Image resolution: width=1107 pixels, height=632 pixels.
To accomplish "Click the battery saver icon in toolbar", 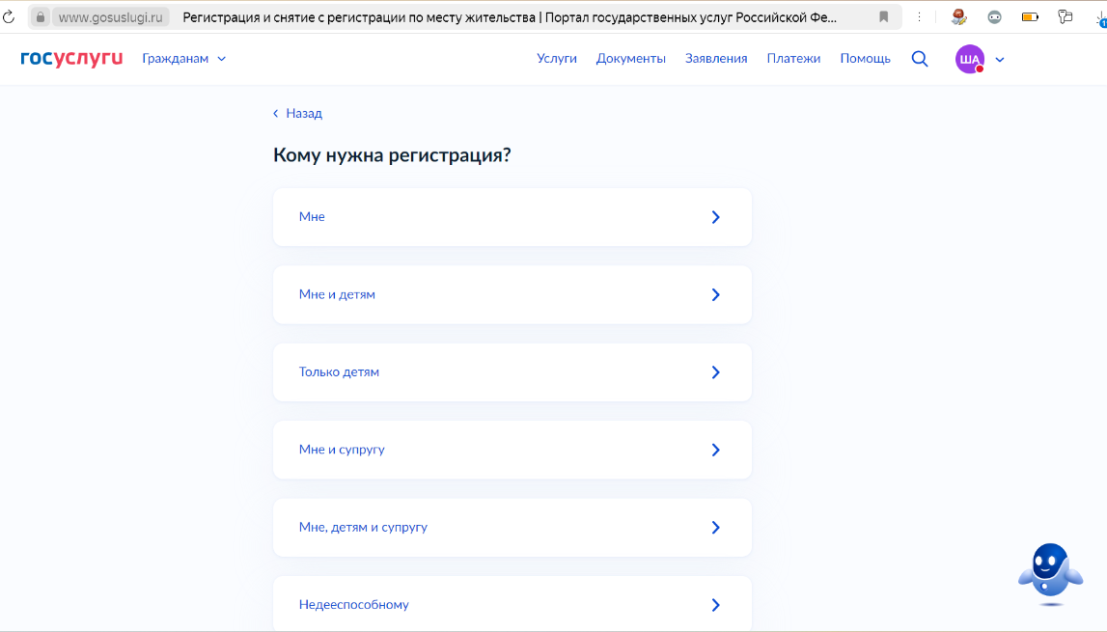I will coord(1030,17).
